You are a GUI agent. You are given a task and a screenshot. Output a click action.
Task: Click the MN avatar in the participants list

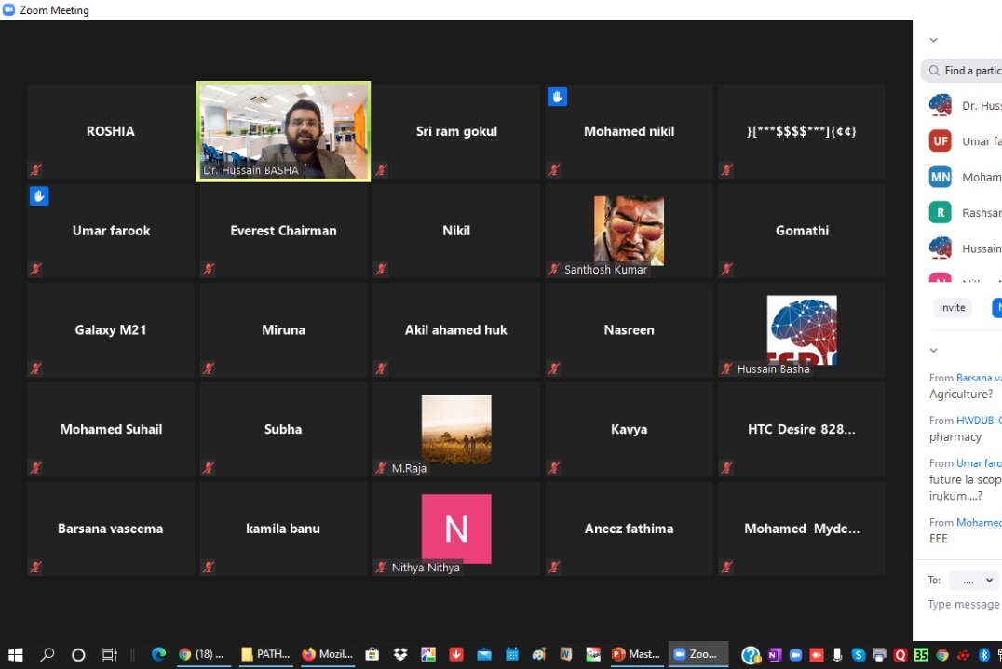[940, 177]
